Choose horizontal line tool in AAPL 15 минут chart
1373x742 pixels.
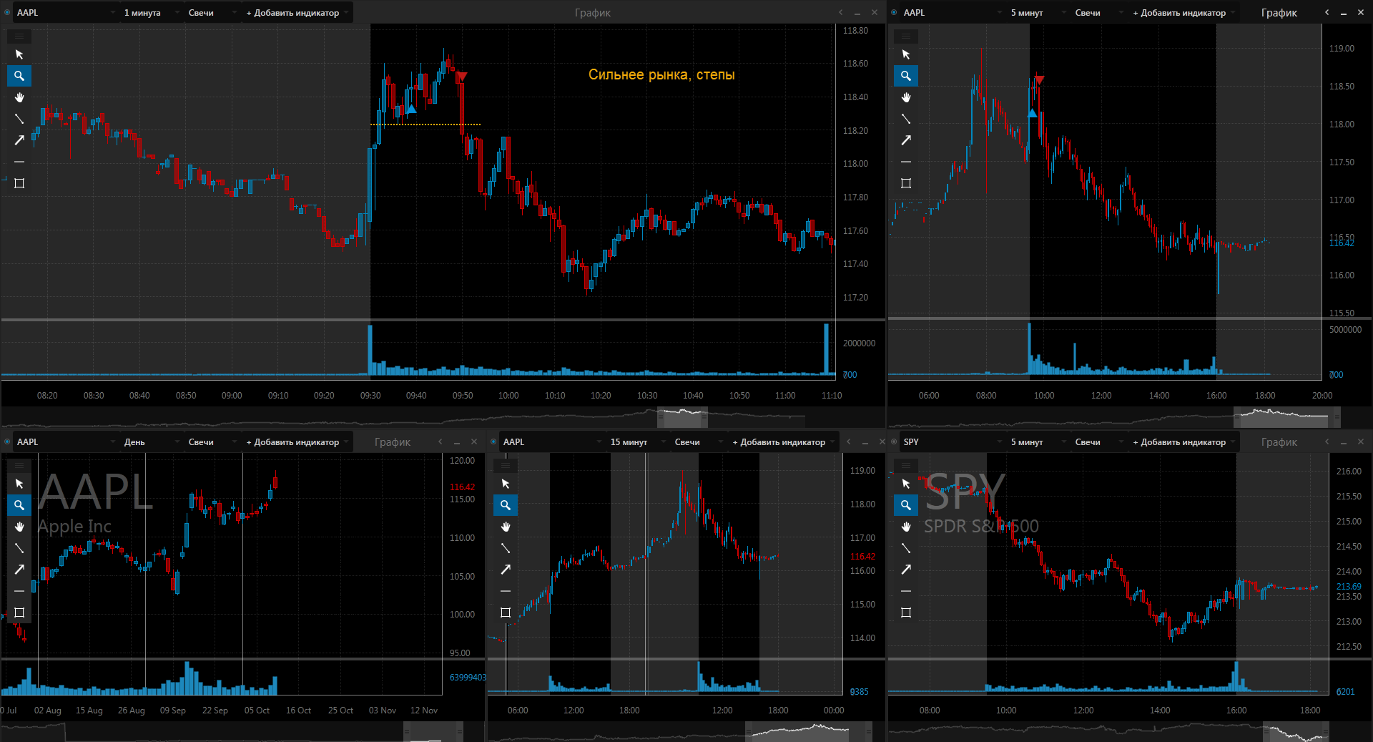pyautogui.click(x=506, y=591)
